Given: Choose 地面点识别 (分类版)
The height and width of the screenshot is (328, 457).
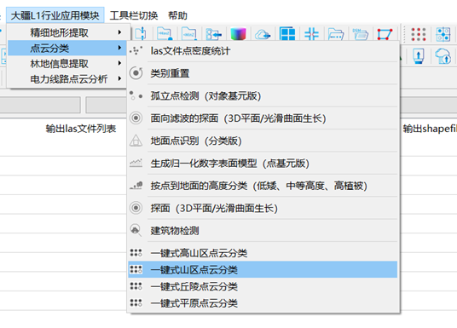Looking at the screenshot, I should (x=263, y=141).
